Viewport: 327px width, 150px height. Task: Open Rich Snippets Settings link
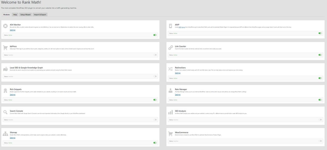[x=13, y=95]
